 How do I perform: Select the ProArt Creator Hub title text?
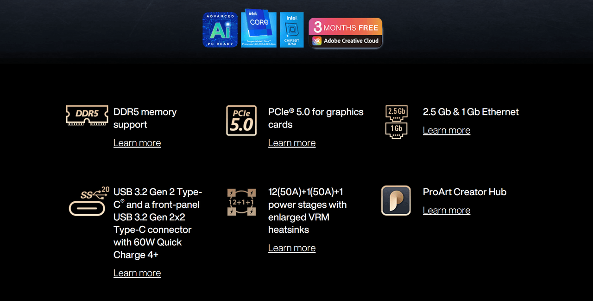pyautogui.click(x=464, y=192)
